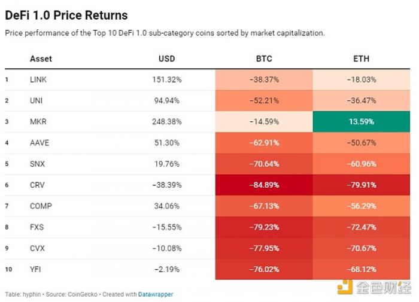This screenshot has width=419, height=302.
Task: Select the COMP ETH -56.29% cell
Action: (362, 206)
